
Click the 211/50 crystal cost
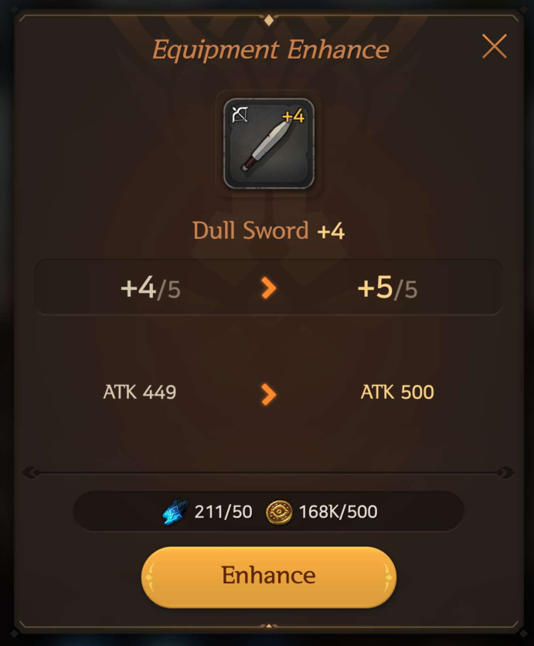[223, 512]
